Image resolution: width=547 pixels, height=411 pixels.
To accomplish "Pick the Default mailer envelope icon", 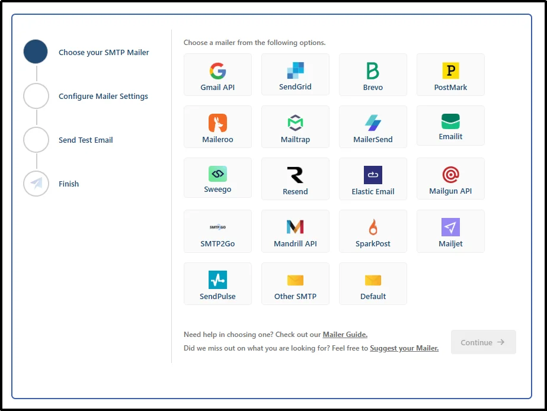I will point(373,280).
